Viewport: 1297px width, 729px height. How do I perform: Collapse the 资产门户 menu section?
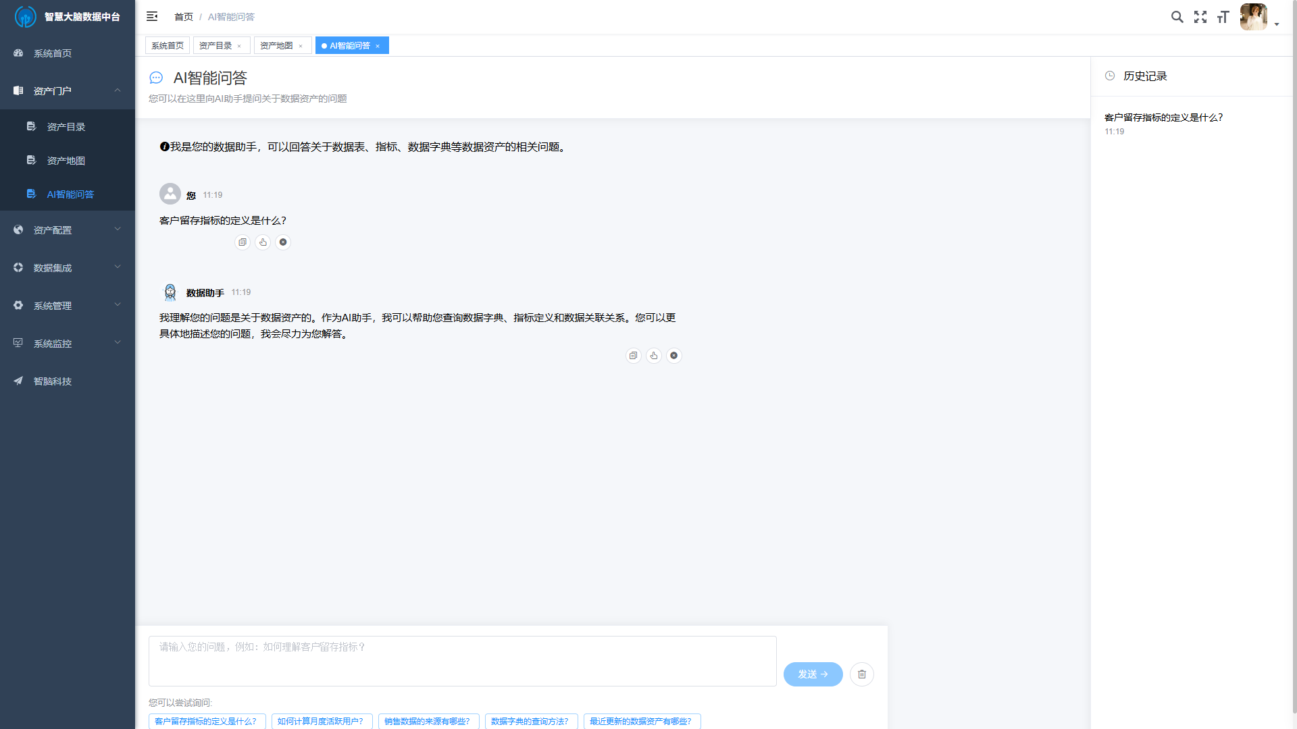point(68,90)
